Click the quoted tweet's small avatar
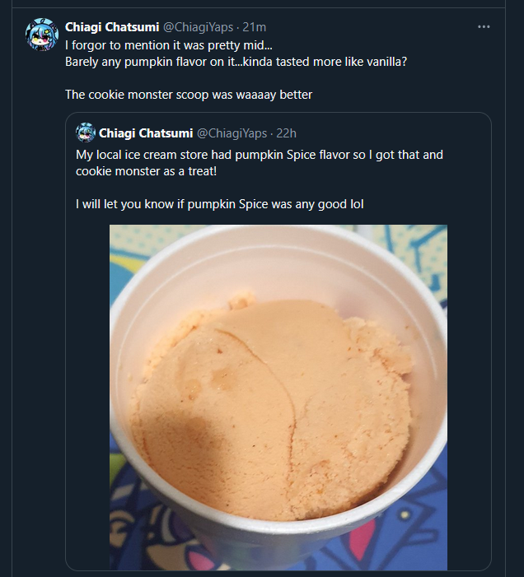 (86, 133)
